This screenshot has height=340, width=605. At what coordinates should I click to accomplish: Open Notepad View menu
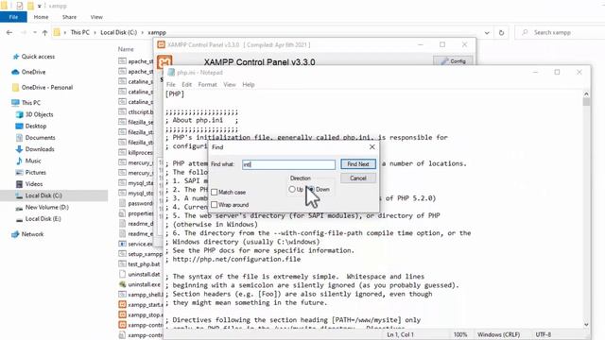(x=230, y=84)
